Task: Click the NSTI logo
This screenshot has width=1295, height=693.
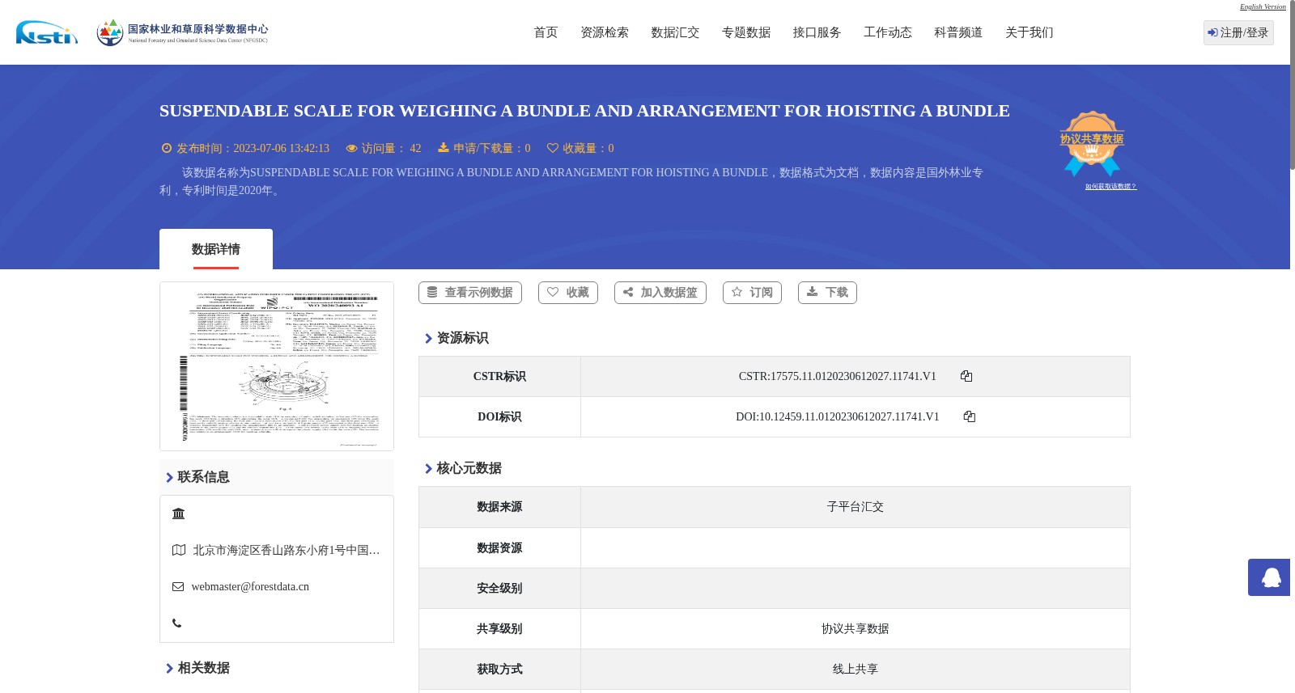Action: click(47, 32)
